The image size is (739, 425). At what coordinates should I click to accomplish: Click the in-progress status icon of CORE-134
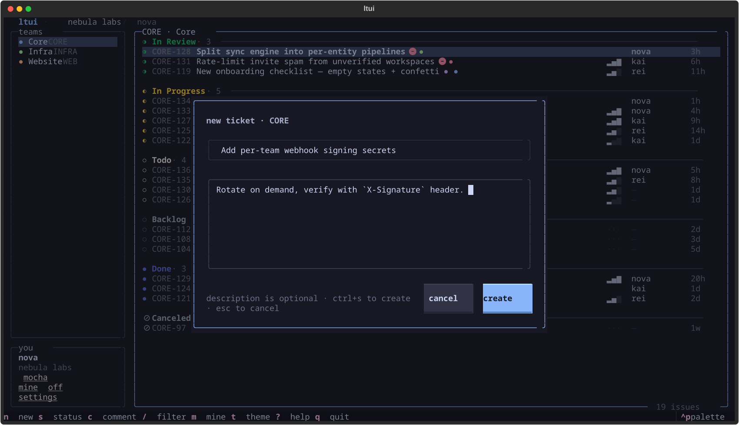click(x=144, y=101)
